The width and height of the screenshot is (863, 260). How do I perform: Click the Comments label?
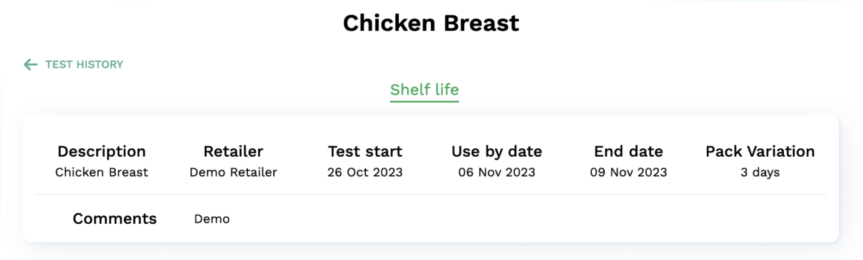(115, 218)
